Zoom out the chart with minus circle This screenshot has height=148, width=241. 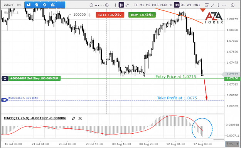[91, 5]
